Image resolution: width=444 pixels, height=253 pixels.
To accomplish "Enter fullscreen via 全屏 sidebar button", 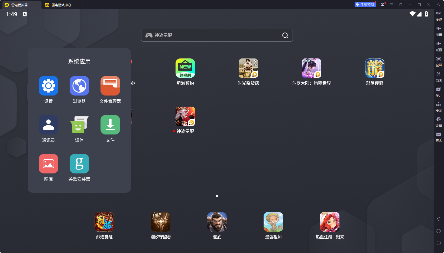I will [439, 61].
